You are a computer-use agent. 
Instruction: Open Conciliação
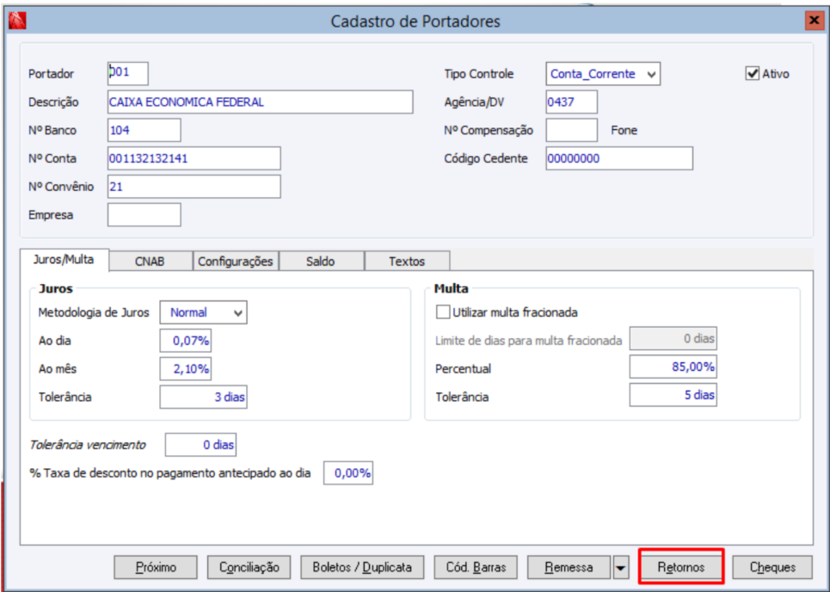pyautogui.click(x=249, y=568)
